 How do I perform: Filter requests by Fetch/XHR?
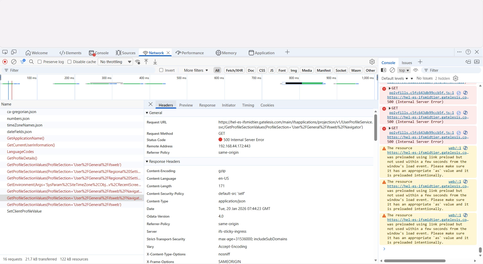coord(234,70)
